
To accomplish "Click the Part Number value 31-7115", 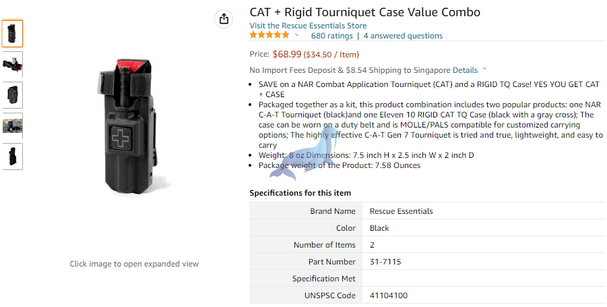I will (385, 262).
